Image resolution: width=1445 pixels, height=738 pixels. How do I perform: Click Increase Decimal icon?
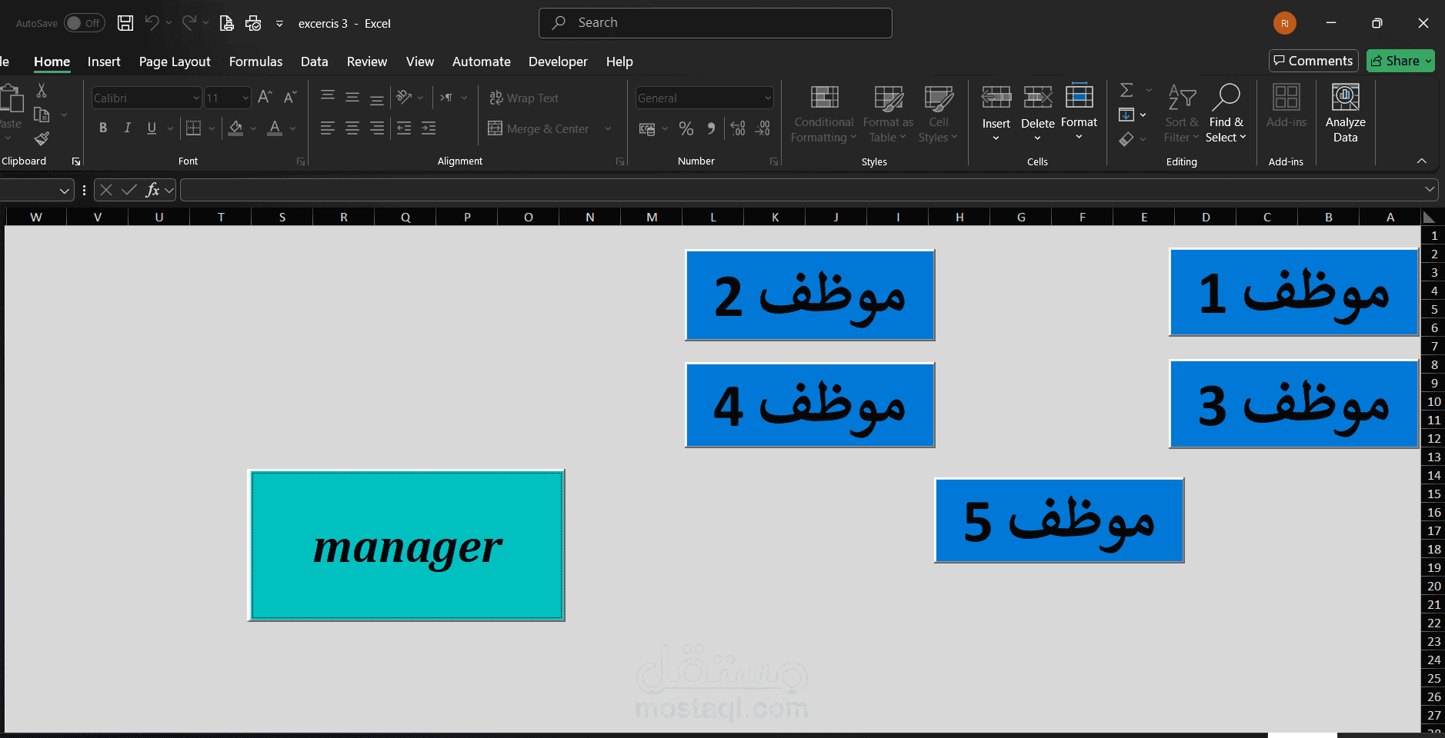coord(738,128)
